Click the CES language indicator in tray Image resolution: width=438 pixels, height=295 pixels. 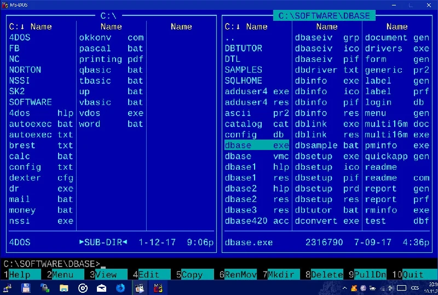[x=415, y=288]
